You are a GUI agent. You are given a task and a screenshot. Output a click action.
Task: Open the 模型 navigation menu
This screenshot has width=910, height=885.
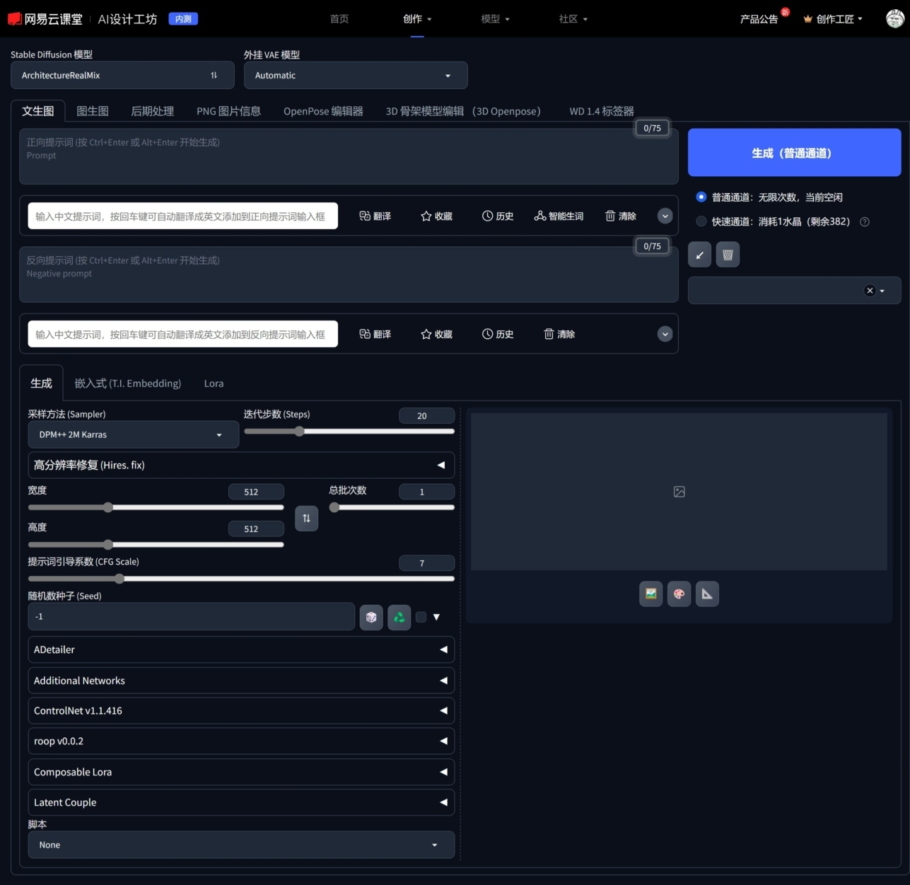point(495,19)
